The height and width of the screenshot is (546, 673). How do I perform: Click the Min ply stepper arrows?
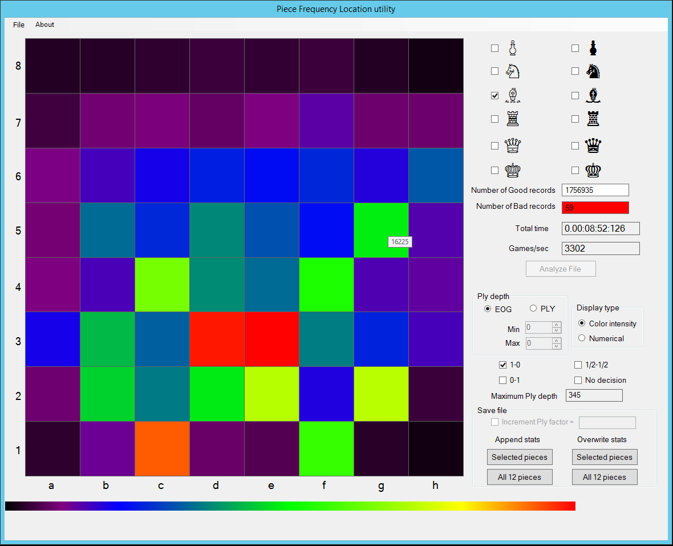557,327
